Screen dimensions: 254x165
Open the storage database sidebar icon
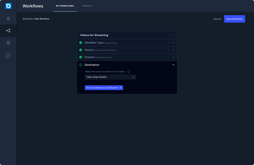8,43
